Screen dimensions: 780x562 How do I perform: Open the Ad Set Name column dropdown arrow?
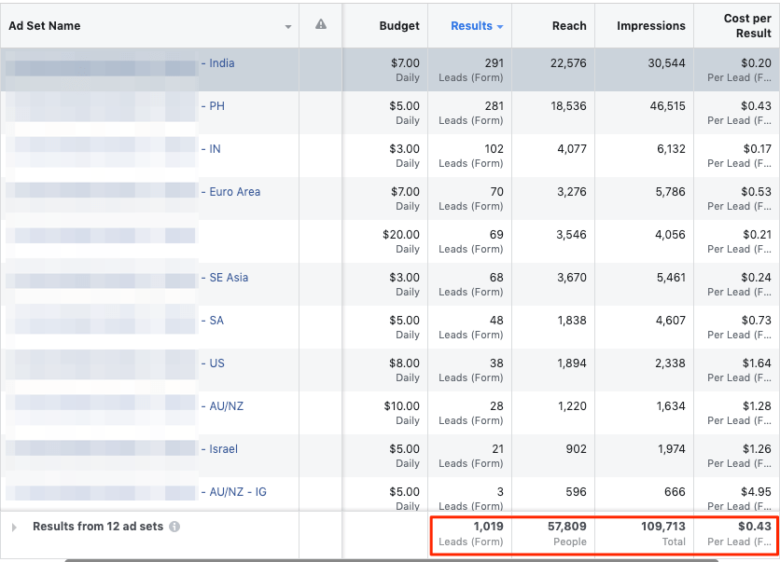pyautogui.click(x=289, y=25)
